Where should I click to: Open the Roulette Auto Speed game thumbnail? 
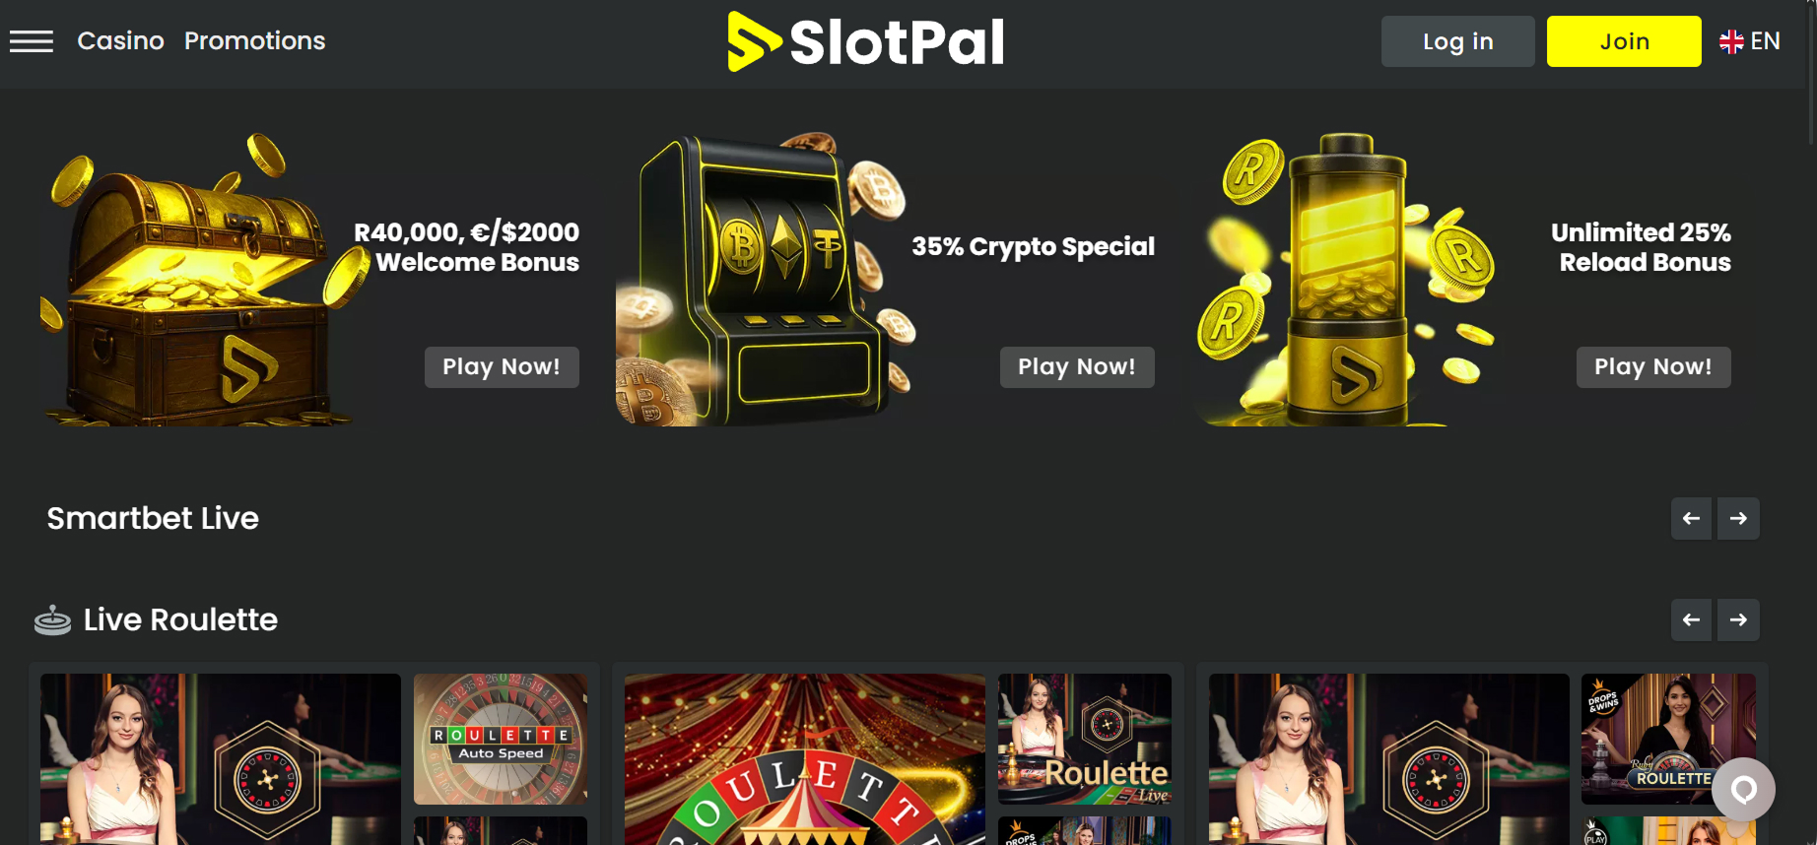click(501, 739)
